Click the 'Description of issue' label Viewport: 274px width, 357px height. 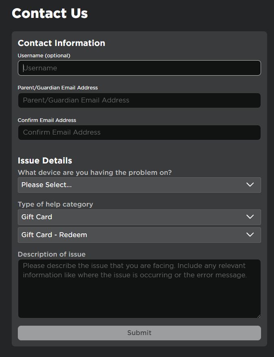51,254
